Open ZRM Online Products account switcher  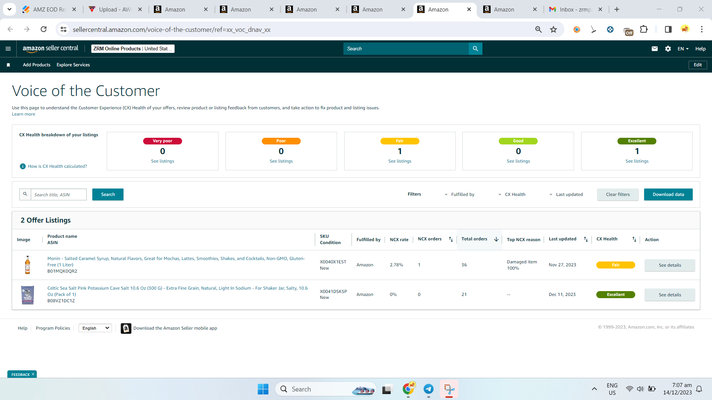click(133, 49)
